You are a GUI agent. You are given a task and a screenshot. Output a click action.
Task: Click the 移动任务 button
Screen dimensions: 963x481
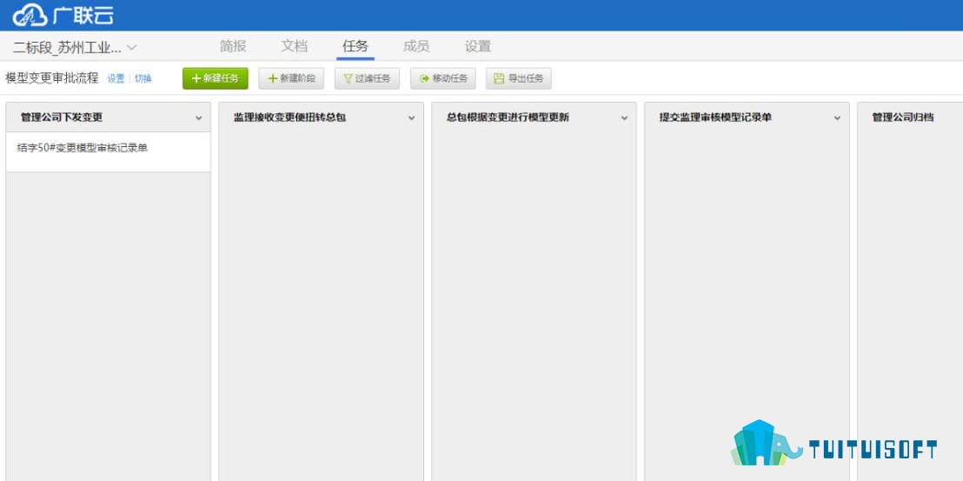442,78
